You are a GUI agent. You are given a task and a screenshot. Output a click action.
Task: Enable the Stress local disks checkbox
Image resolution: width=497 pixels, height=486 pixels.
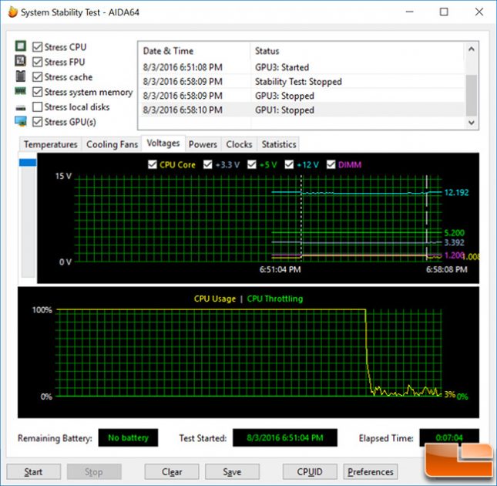[38, 107]
